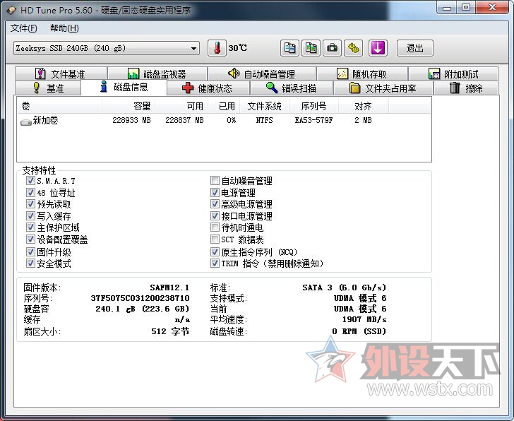Image resolution: width=514 pixels, height=421 pixels.
Task: Click the HD Tune title bar app icon
Action: pyautogui.click(x=11, y=10)
